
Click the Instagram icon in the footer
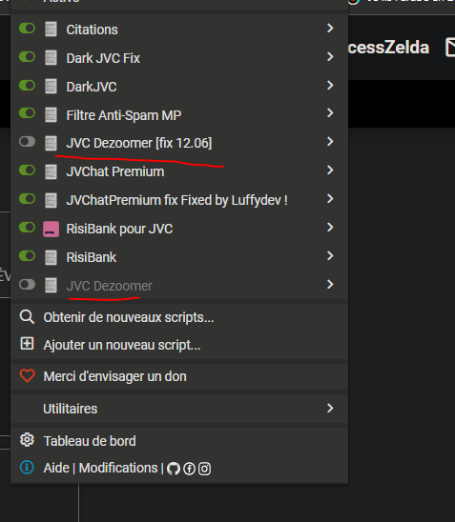[x=205, y=469]
